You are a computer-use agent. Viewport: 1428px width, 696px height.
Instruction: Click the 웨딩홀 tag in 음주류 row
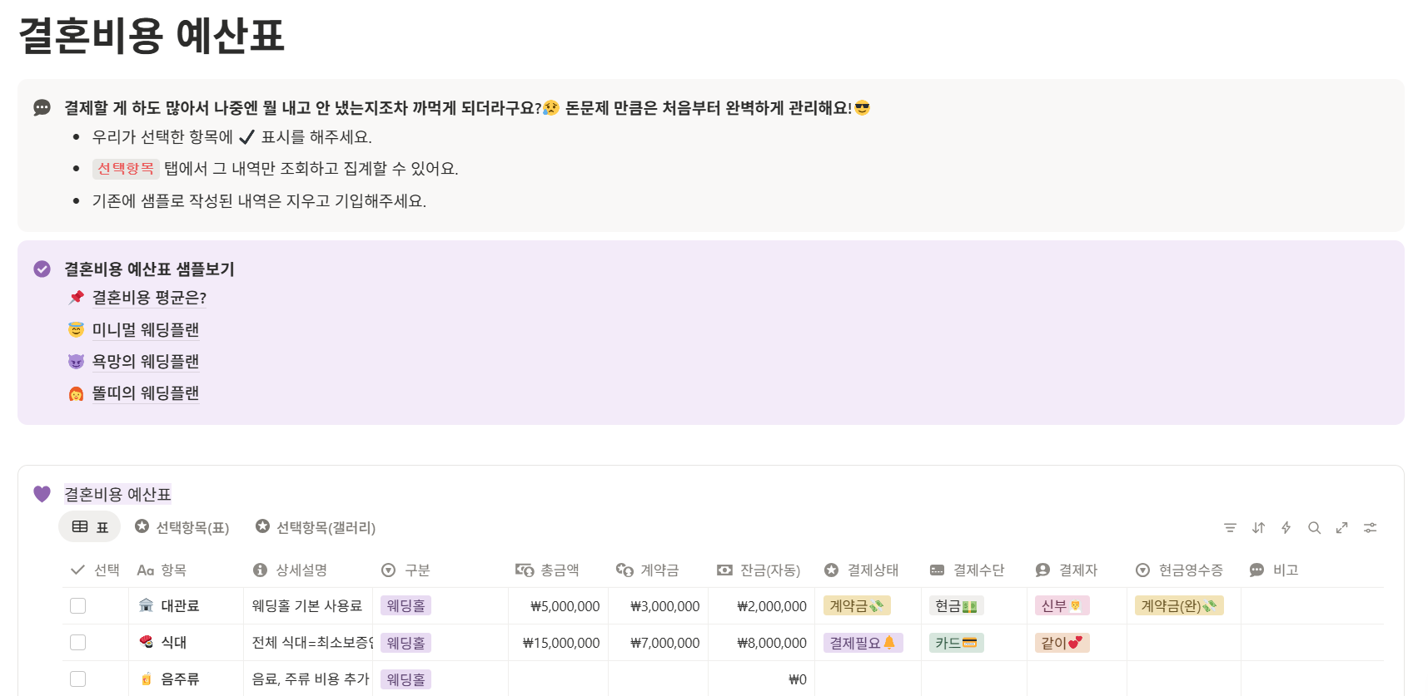click(x=406, y=679)
